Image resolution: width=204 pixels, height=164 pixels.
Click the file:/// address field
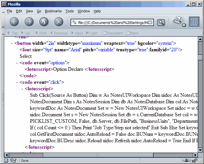click(x=113, y=23)
